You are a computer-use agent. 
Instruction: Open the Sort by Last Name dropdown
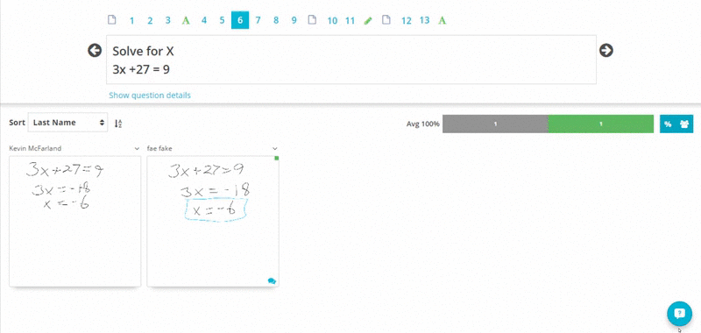pos(68,123)
